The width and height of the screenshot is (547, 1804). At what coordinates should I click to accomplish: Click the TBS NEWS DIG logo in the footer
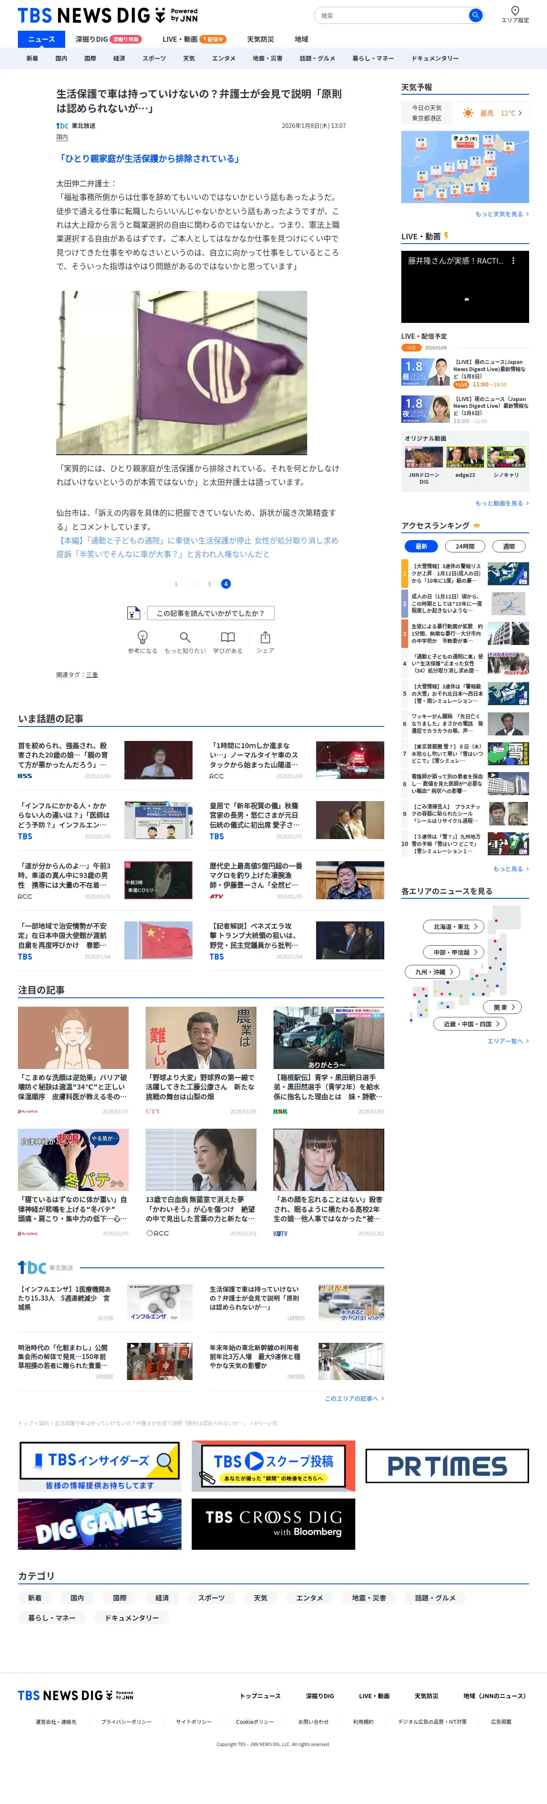click(x=75, y=1695)
